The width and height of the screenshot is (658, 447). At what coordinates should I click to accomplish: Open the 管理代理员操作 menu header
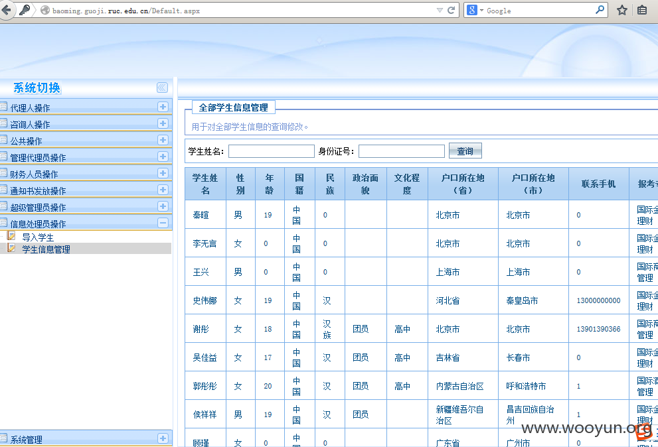[x=86, y=157]
